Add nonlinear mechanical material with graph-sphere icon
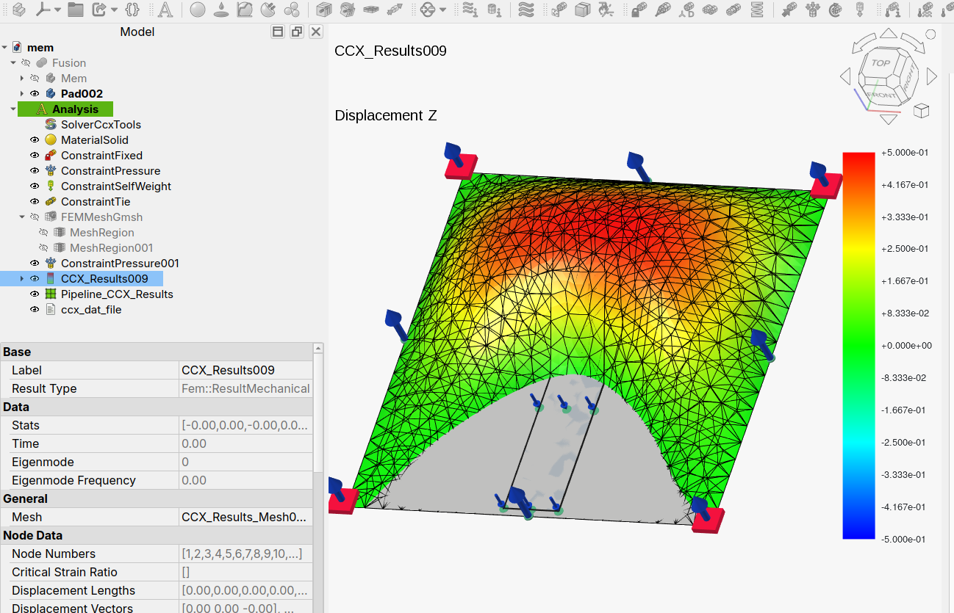 pos(245,10)
